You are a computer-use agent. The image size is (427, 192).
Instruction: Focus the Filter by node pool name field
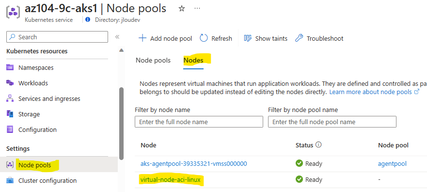[332, 122]
